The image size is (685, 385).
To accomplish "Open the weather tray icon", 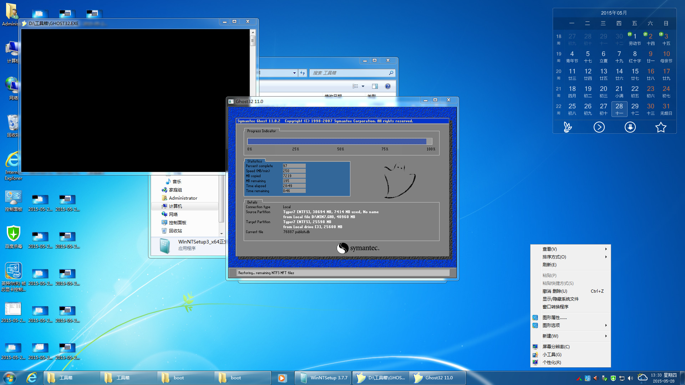I will (642, 378).
